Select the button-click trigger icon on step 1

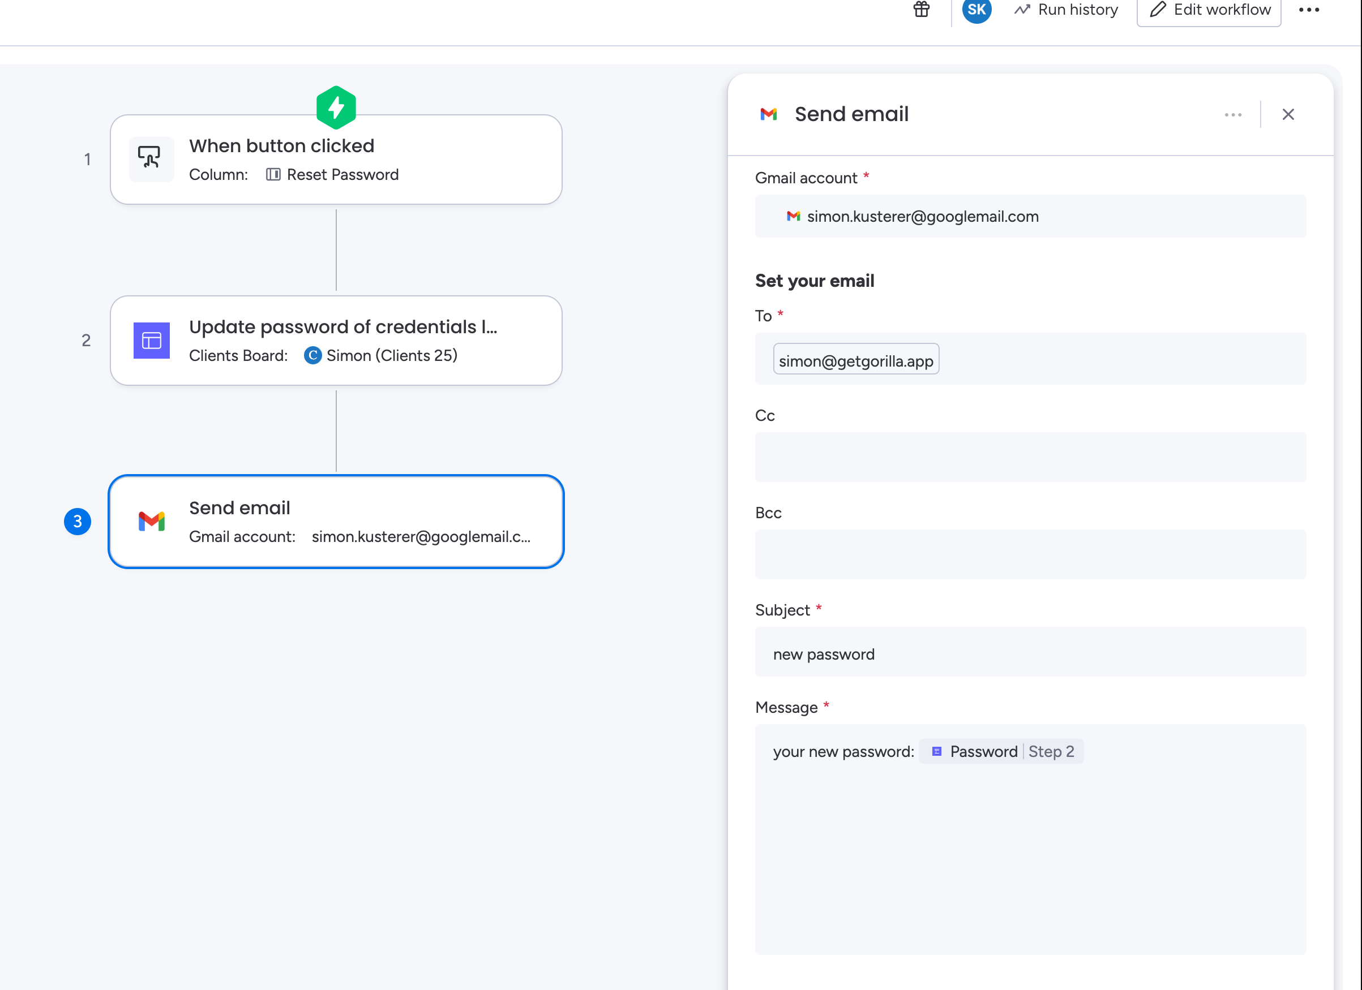[x=151, y=159]
